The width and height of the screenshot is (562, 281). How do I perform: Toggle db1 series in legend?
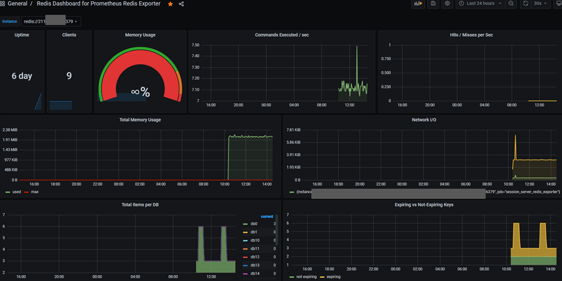[x=254, y=232]
